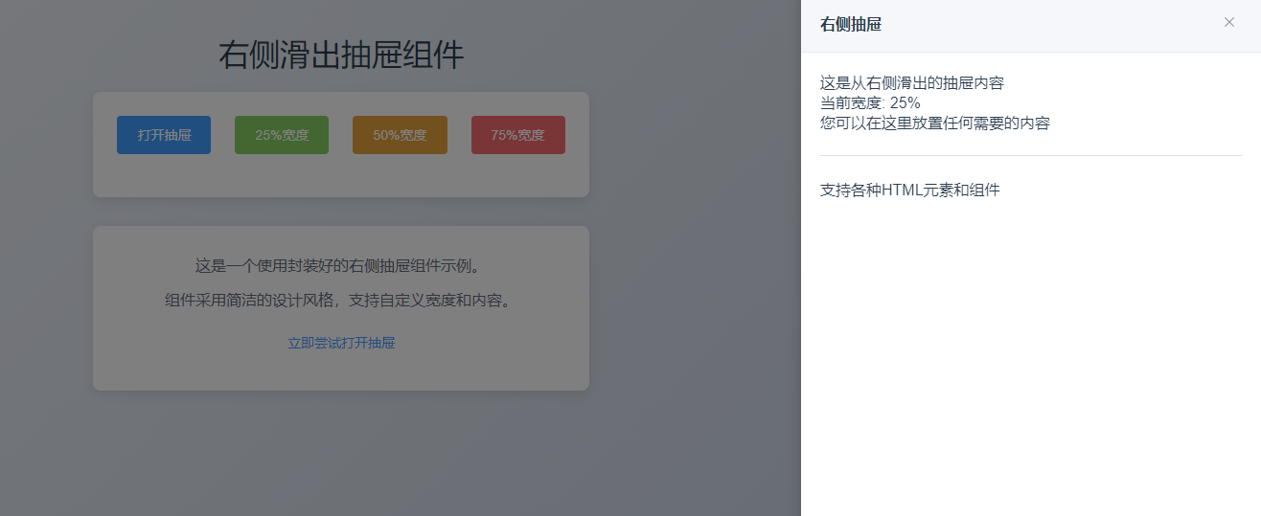Open the 立即尝试打开抽屉 link

[x=341, y=343]
